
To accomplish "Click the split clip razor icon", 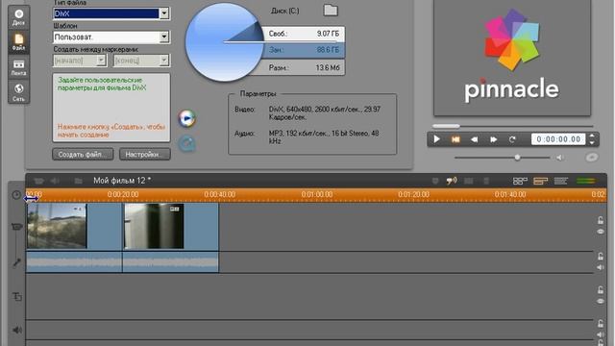I will 468,181.
